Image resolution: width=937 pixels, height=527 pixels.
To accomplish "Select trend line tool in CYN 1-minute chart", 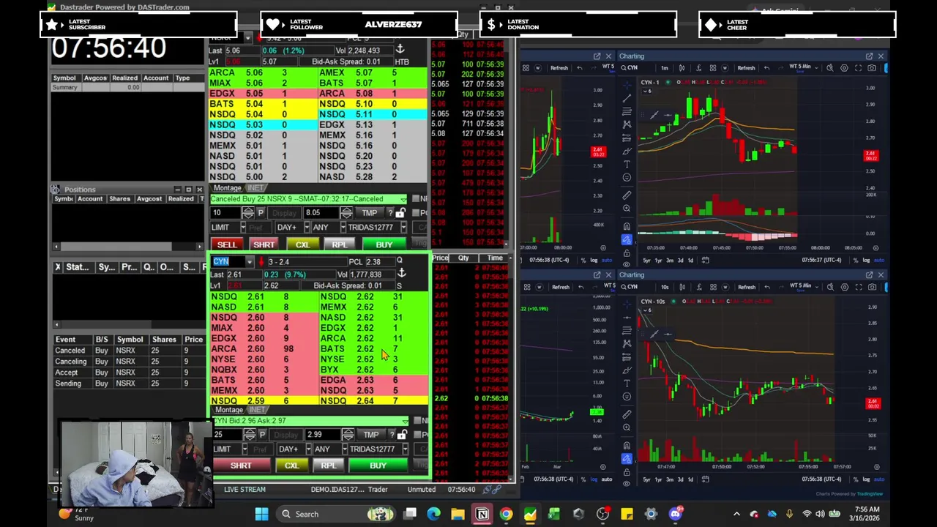I will 627,97.
